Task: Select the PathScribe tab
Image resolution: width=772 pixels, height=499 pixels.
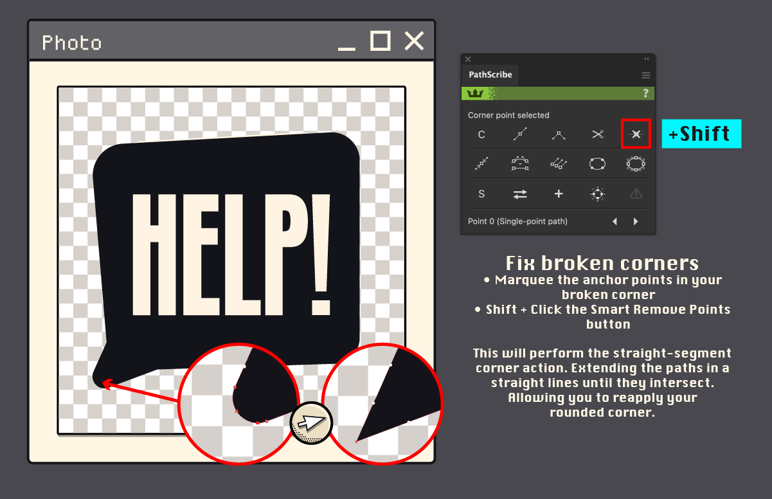Action: point(490,75)
